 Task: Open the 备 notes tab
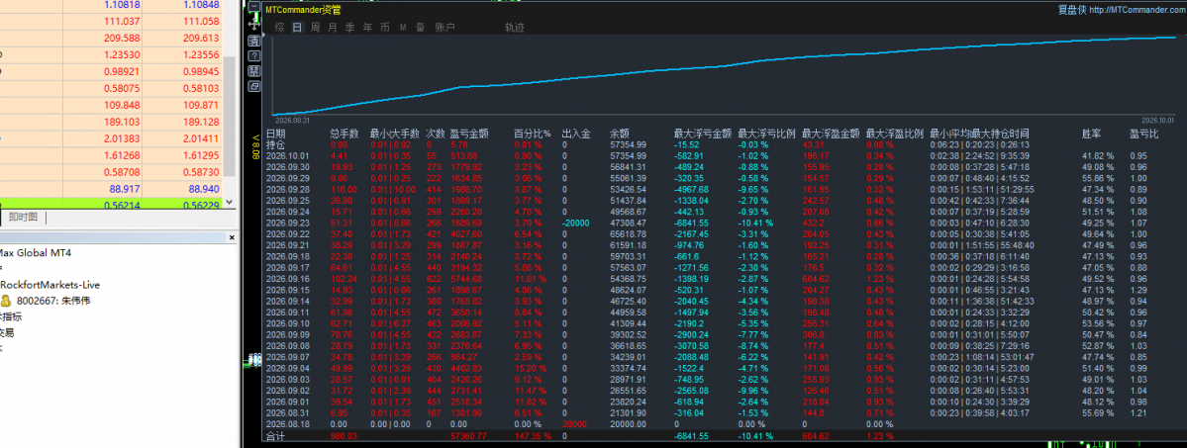[420, 28]
